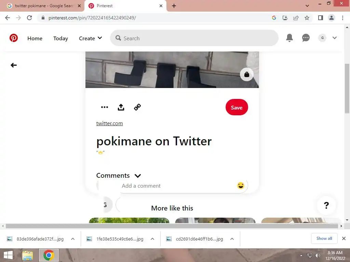The width and height of the screenshot is (350, 262).
Task: Click Show all downloads
Action: [x=324, y=238]
